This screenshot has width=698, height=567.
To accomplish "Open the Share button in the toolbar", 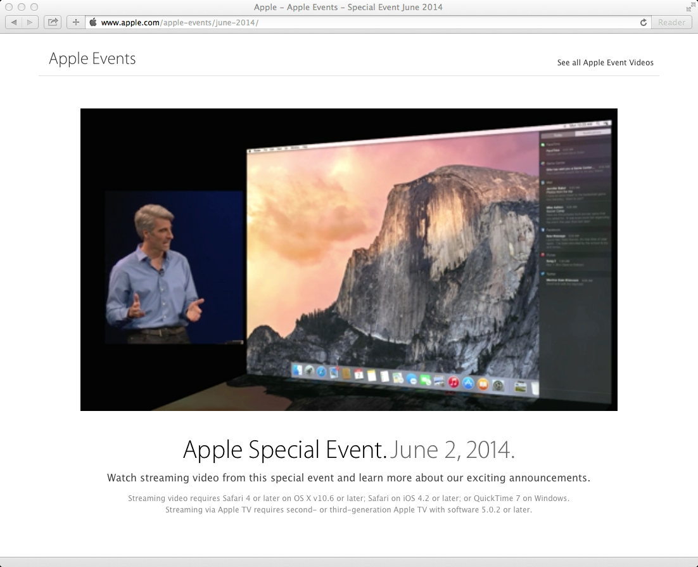I will point(53,22).
